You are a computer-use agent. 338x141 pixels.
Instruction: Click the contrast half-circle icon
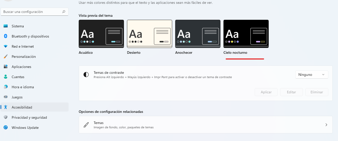tap(86, 75)
